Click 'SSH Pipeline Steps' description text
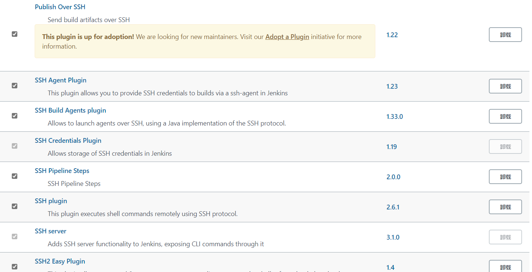Viewport: 532px width, 272px height. pyautogui.click(x=74, y=184)
